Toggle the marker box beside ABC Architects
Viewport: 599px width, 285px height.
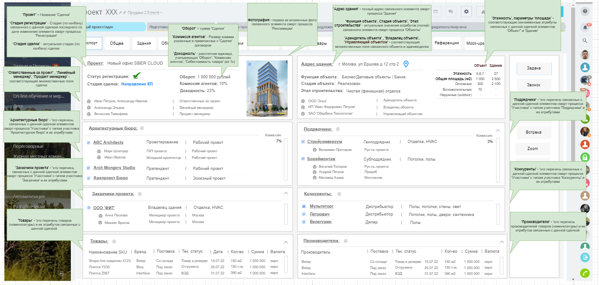[89, 142]
